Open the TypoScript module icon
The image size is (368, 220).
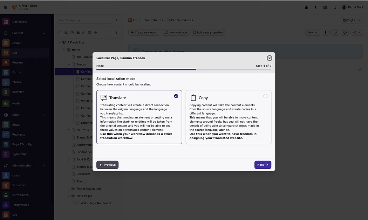pos(6,154)
